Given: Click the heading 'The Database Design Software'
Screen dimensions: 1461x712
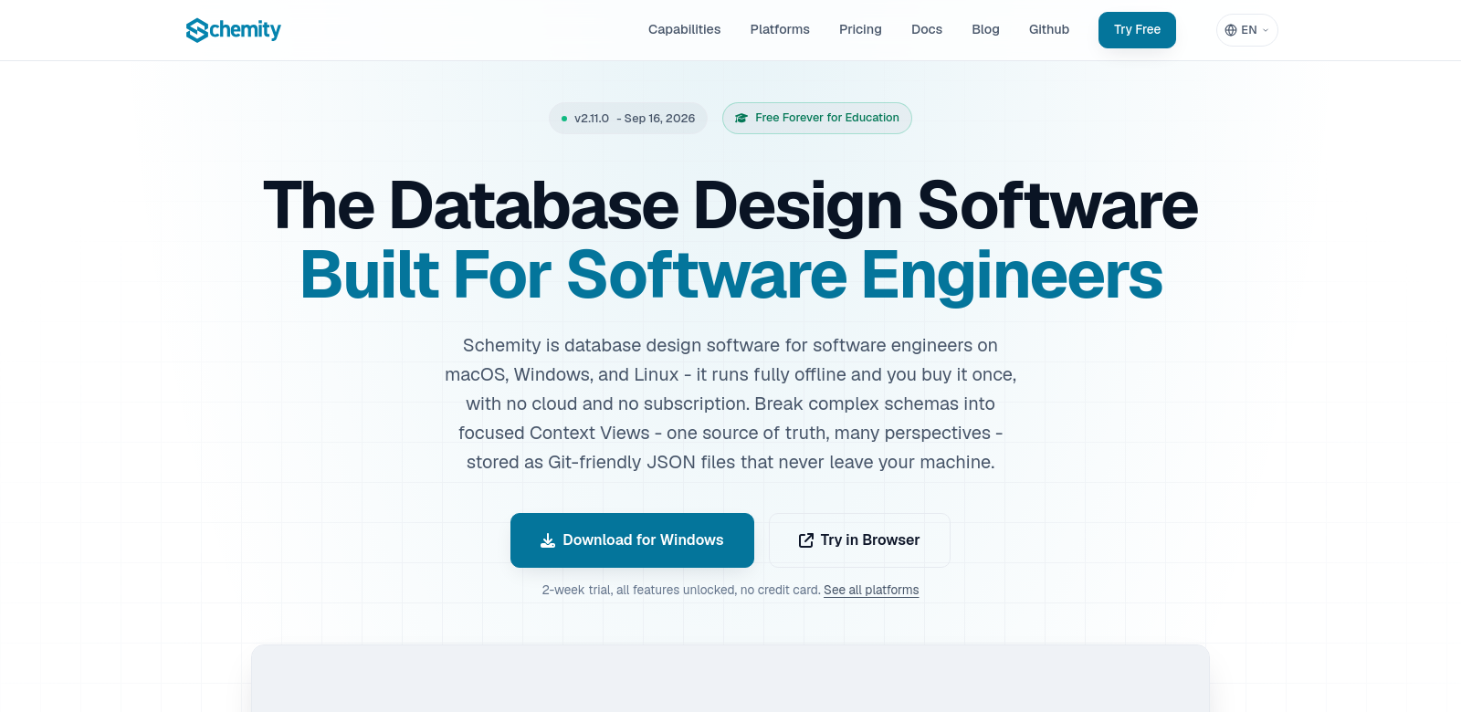Looking at the screenshot, I should (730, 205).
